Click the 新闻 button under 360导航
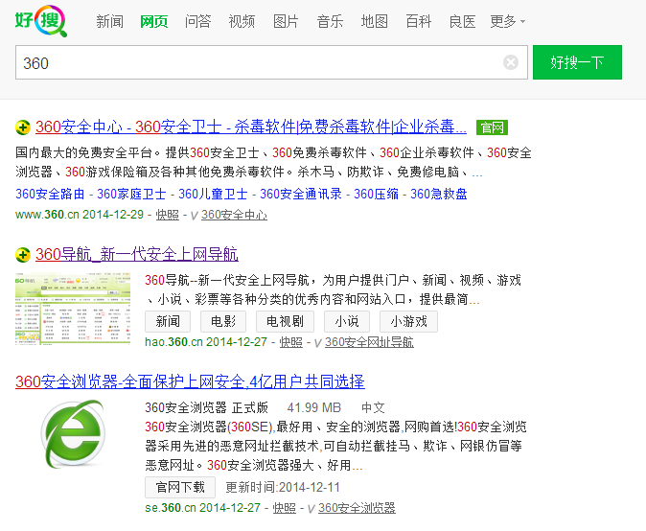This screenshot has width=646, height=531. click(x=168, y=321)
